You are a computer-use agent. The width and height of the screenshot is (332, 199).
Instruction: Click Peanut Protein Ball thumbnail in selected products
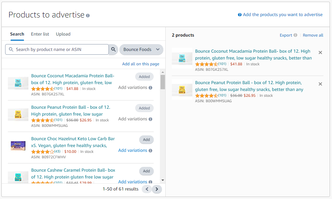tap(182, 90)
